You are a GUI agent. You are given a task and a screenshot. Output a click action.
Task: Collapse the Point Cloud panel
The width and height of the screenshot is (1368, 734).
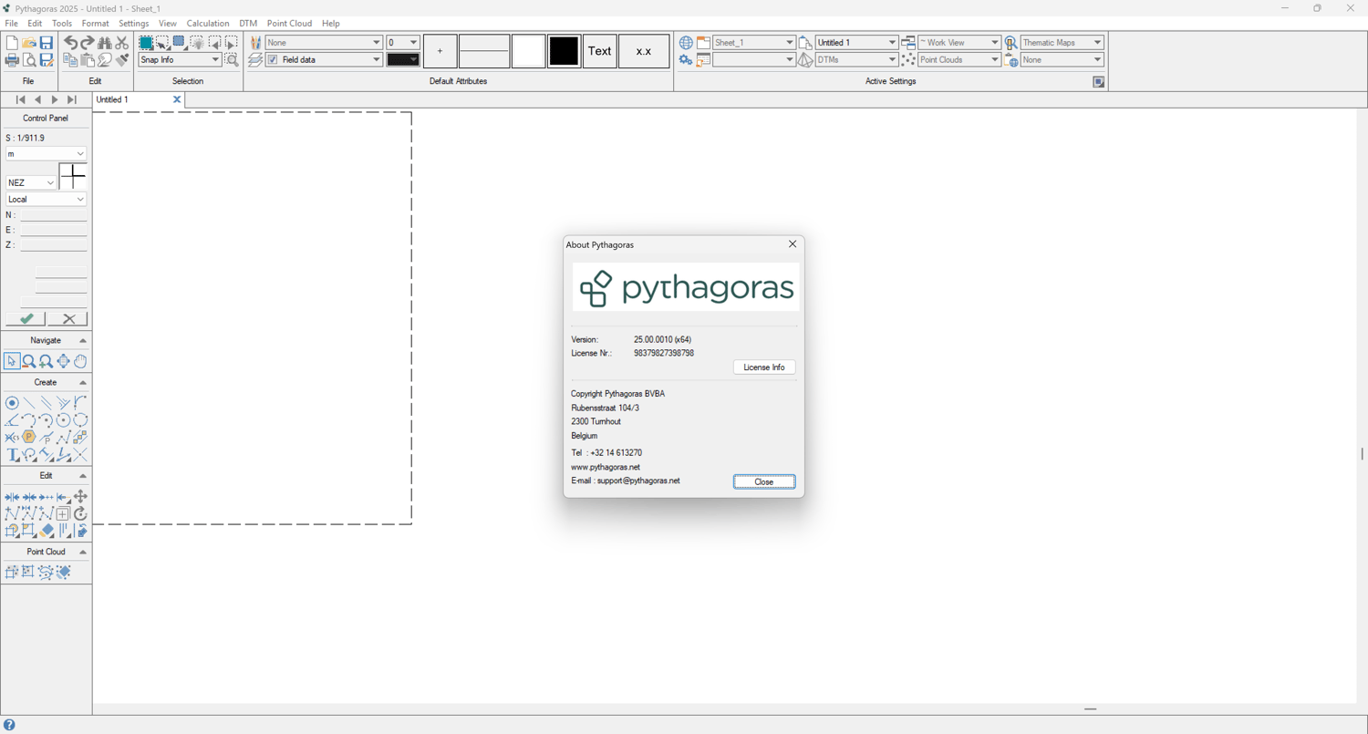click(83, 553)
